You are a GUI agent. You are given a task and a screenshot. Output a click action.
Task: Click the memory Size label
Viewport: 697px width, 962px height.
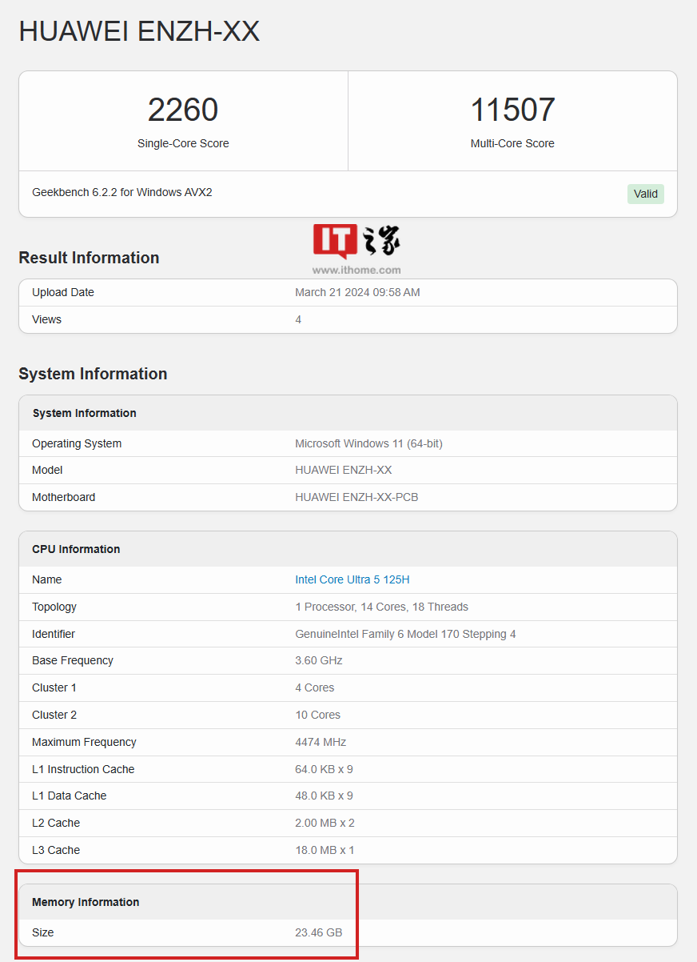coord(43,932)
